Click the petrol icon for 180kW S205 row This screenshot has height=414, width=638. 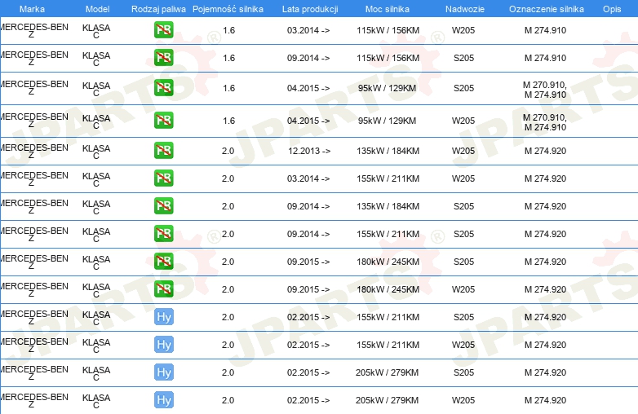click(163, 262)
